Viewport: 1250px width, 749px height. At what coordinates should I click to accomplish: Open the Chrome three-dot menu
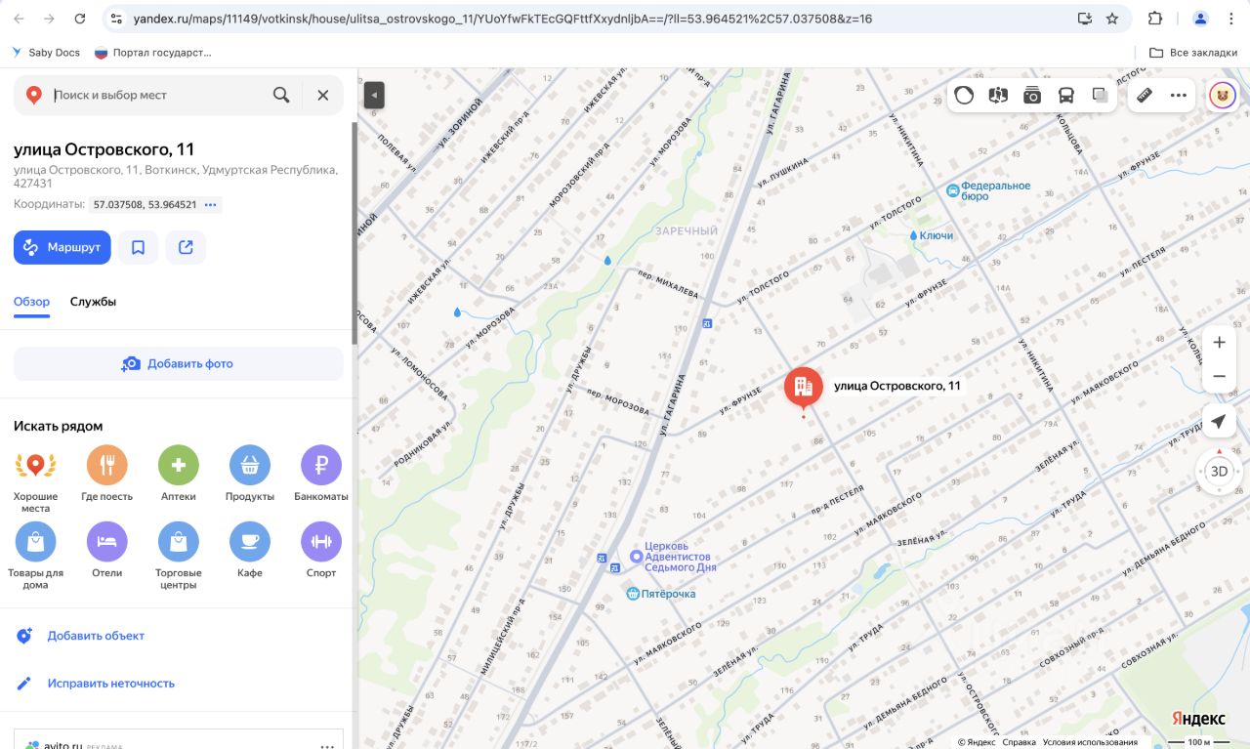click(1231, 19)
